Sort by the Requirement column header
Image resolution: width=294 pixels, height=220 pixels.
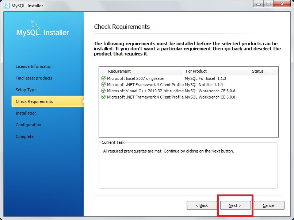(145, 71)
